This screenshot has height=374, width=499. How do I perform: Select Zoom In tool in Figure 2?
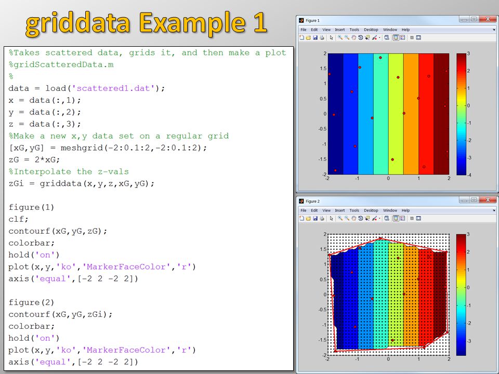coord(340,219)
